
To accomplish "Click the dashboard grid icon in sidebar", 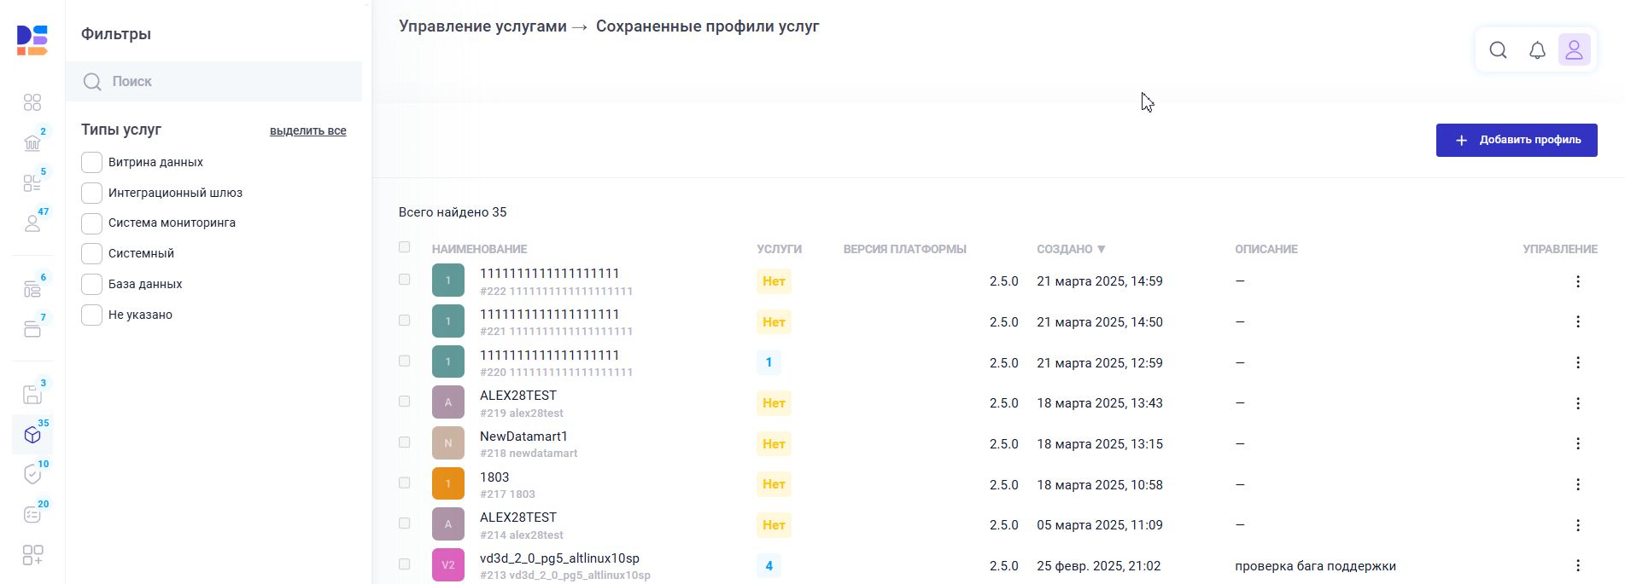I will [32, 102].
